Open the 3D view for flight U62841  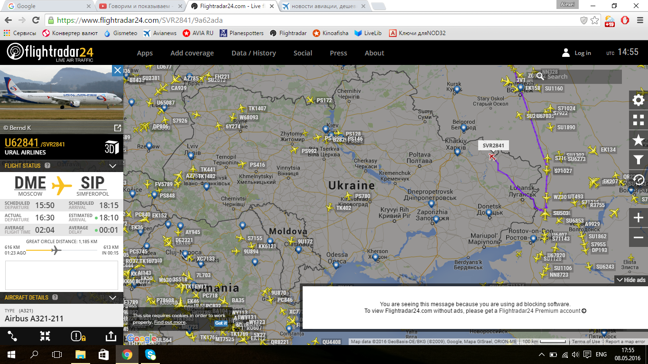click(x=111, y=147)
